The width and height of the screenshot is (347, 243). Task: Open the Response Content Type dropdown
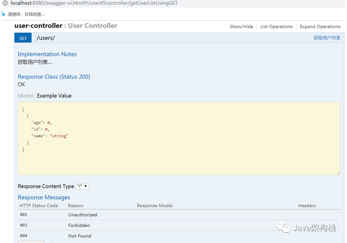(x=82, y=186)
